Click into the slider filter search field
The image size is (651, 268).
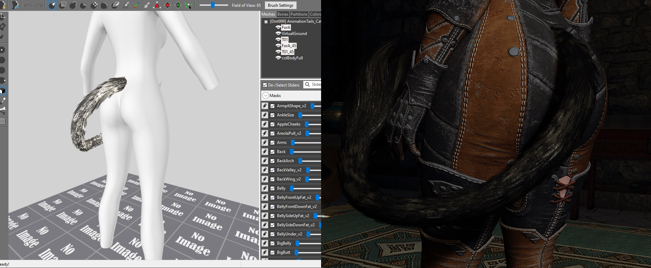point(312,84)
